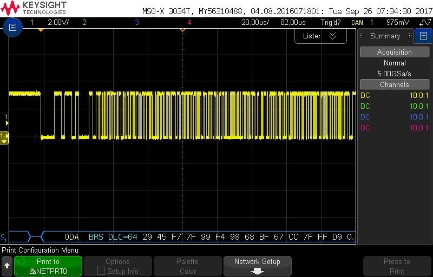This screenshot has height=277, width=433.
Task: Click decoded data byte CC
Action: pos(293,237)
